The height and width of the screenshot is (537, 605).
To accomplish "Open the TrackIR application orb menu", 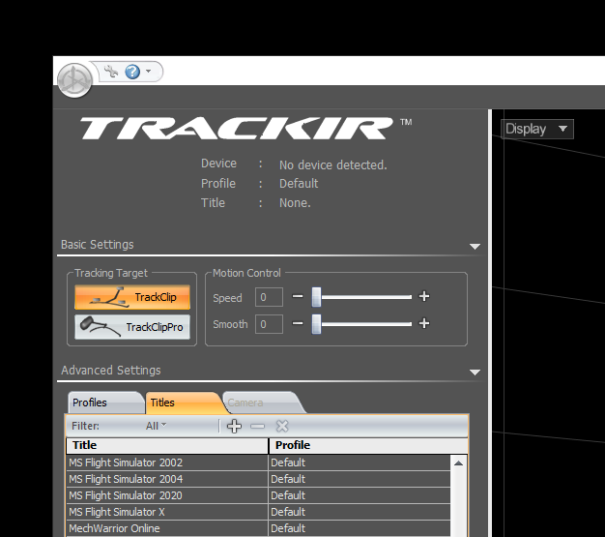I will (x=74, y=79).
